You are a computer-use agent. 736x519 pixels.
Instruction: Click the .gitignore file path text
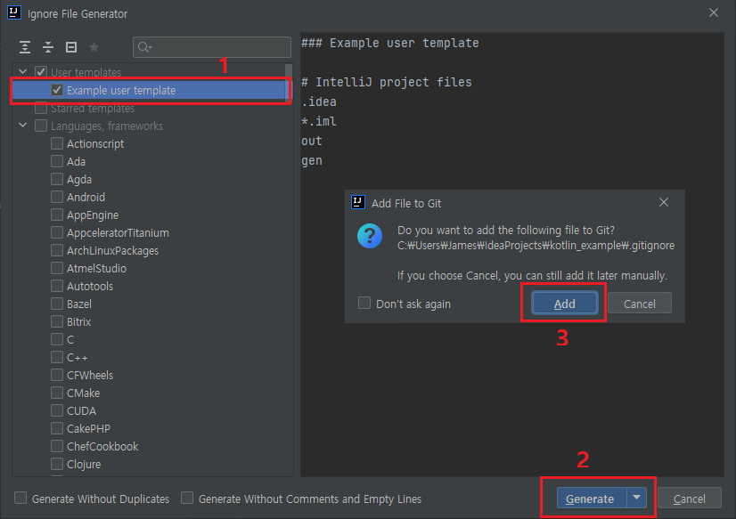pos(536,245)
